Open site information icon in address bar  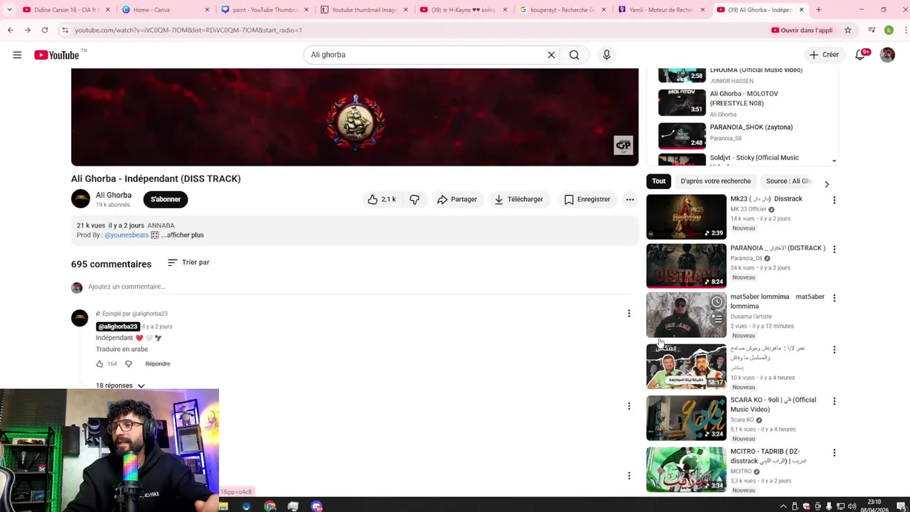coord(65,30)
